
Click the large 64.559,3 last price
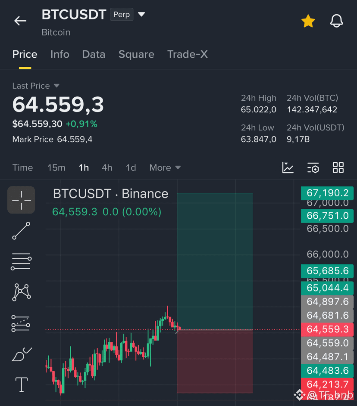[x=58, y=105]
